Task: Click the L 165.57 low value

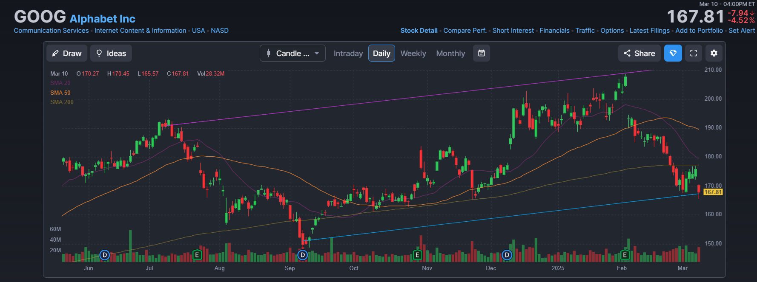Action: coord(148,73)
